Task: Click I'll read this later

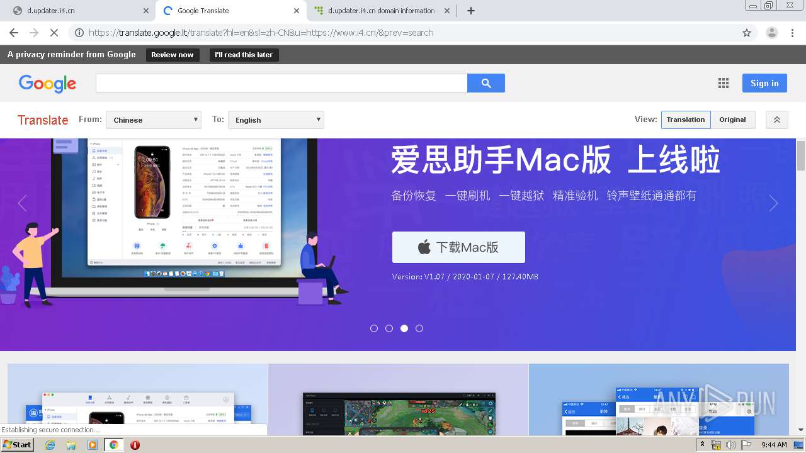Action: point(244,55)
